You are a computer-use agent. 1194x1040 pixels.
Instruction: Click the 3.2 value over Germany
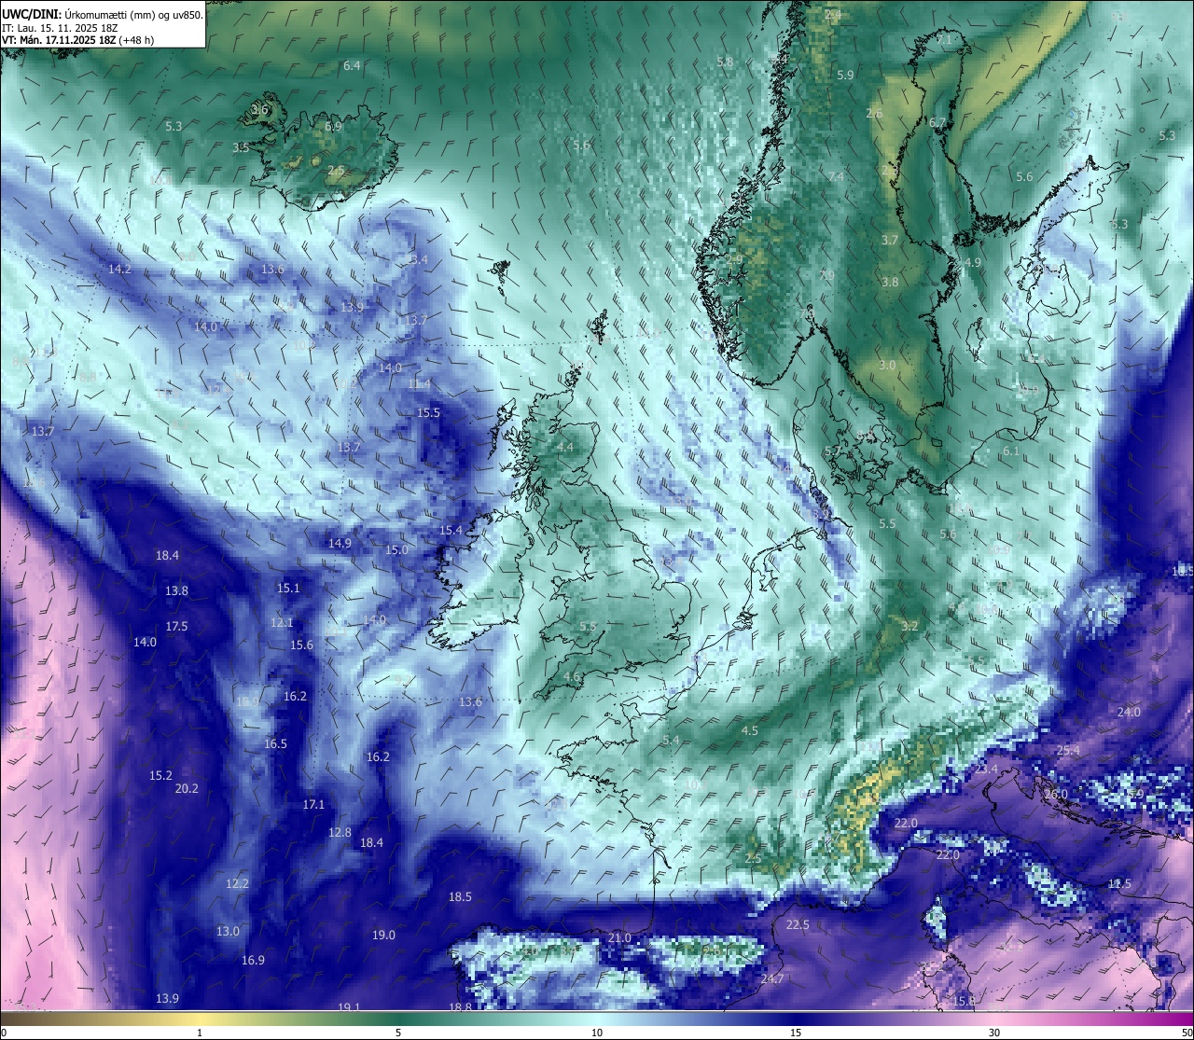pos(910,627)
